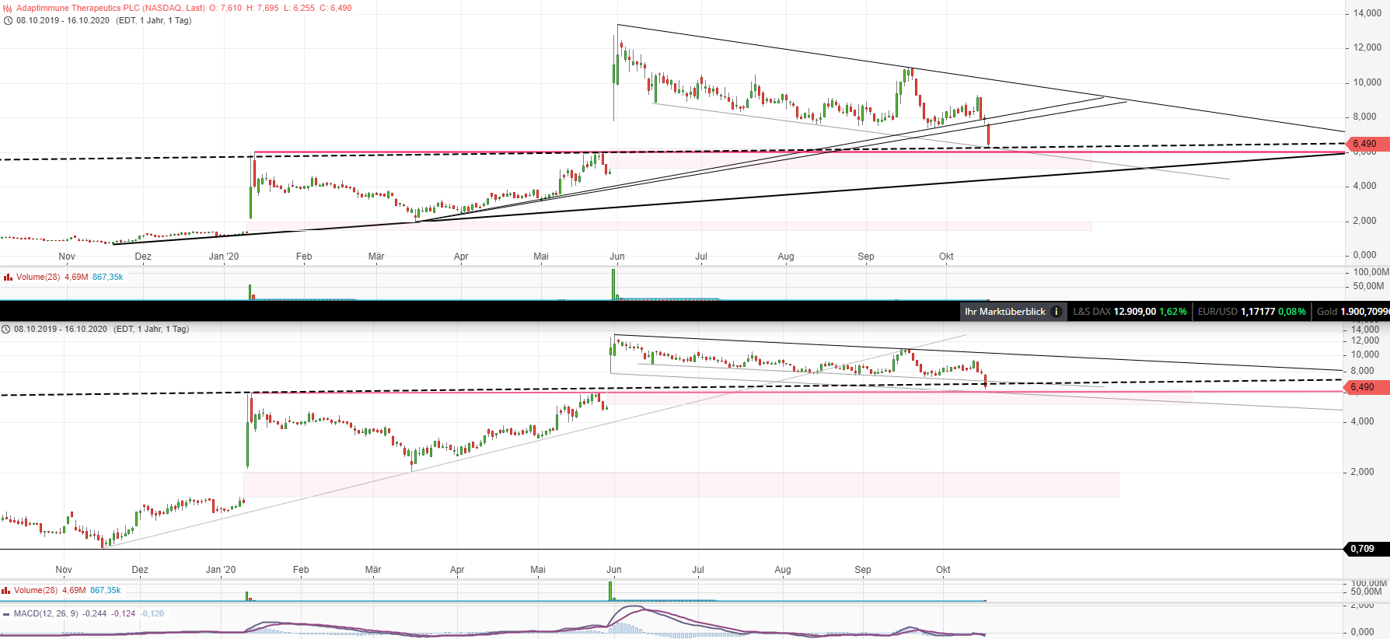Click the open value O: 7,610

[x=225, y=8]
